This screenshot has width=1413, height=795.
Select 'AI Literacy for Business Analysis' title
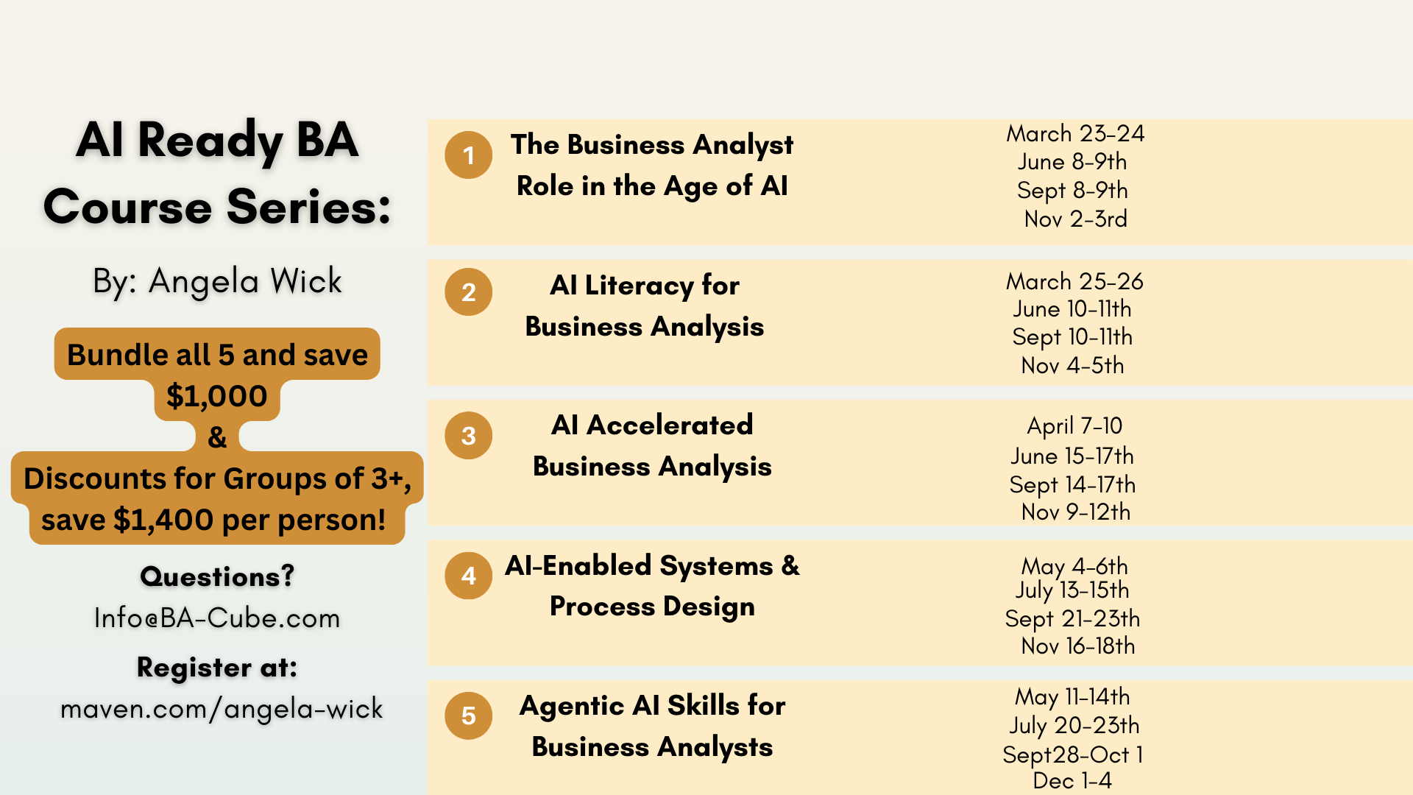click(645, 305)
